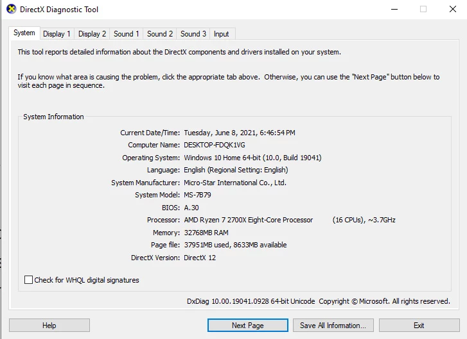Click the '(16 CPUs), ~3.7GHz' text
This screenshot has width=467, height=339.
(364, 220)
